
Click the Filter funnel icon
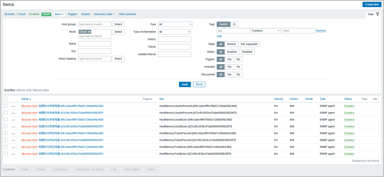378,14
